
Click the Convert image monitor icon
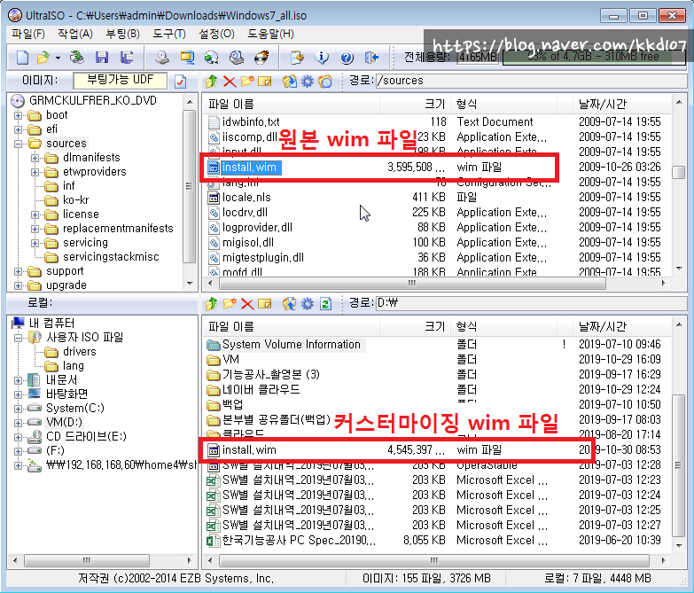tap(187, 58)
